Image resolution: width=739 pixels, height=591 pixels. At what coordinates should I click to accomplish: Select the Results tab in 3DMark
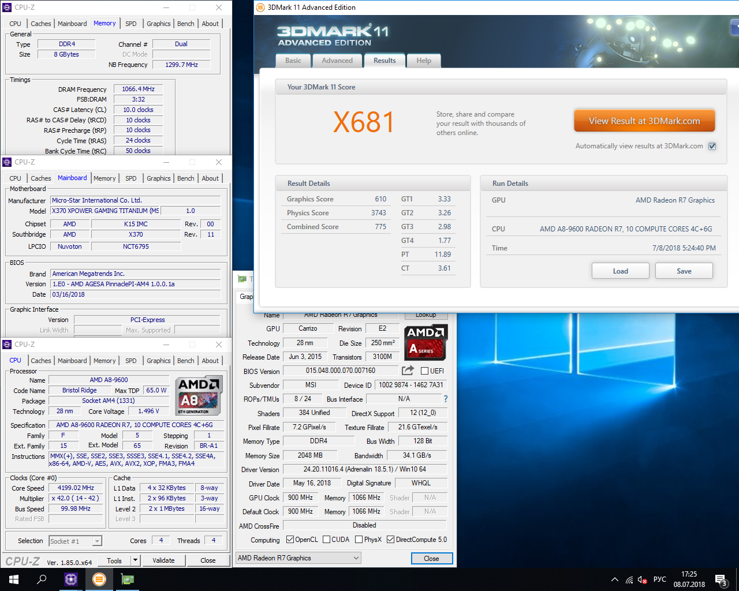385,61
